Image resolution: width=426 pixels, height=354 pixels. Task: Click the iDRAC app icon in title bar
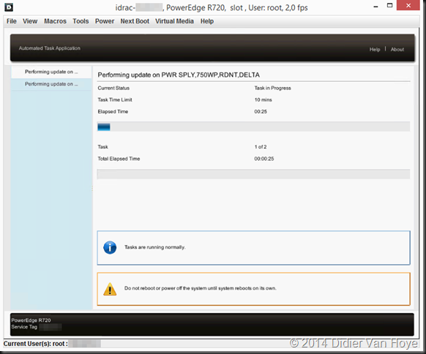[9, 7]
